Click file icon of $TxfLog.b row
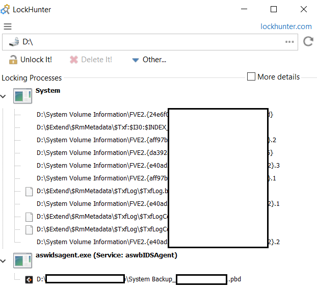The width and height of the screenshot is (317, 290). pyautogui.click(x=29, y=192)
